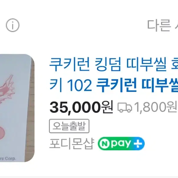Click the Npay plus badge
178x178 pixels.
pos(121,144)
